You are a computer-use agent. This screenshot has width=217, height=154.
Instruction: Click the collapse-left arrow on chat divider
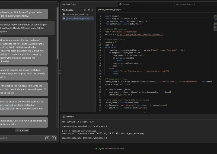pyautogui.click(x=59, y=71)
